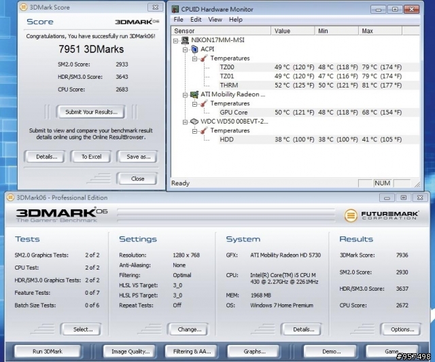Click the Submit Your Results button

click(x=91, y=112)
